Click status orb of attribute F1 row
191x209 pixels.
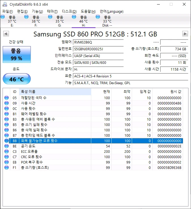pyautogui.click(x=7, y=167)
